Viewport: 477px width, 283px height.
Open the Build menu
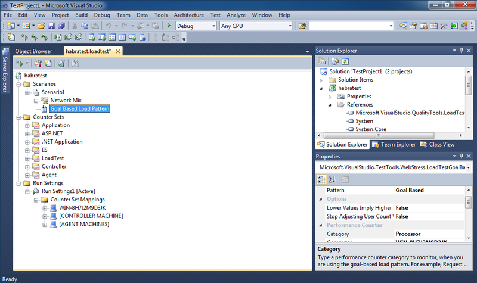pos(81,15)
